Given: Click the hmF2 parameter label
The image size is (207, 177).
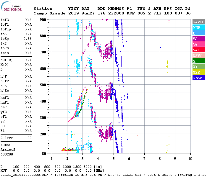Looking at the screenshot, I should coord(5,98).
